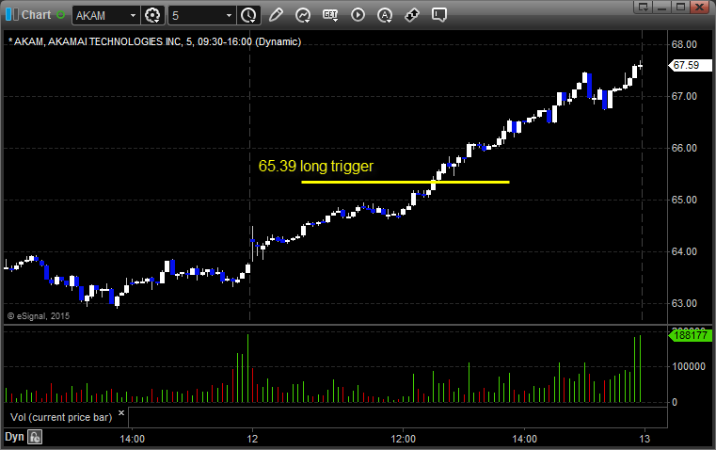716x450 pixels.
Task: Click the 188177 volume value marker
Action: click(690, 335)
